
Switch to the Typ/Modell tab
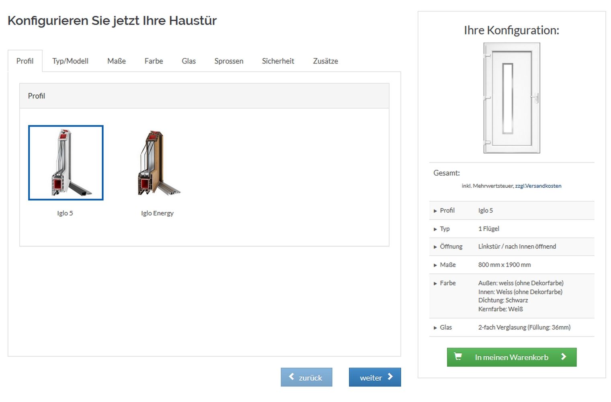pyautogui.click(x=70, y=61)
